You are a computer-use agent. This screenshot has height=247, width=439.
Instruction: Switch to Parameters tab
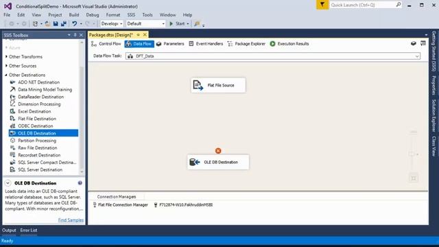[x=170, y=44]
